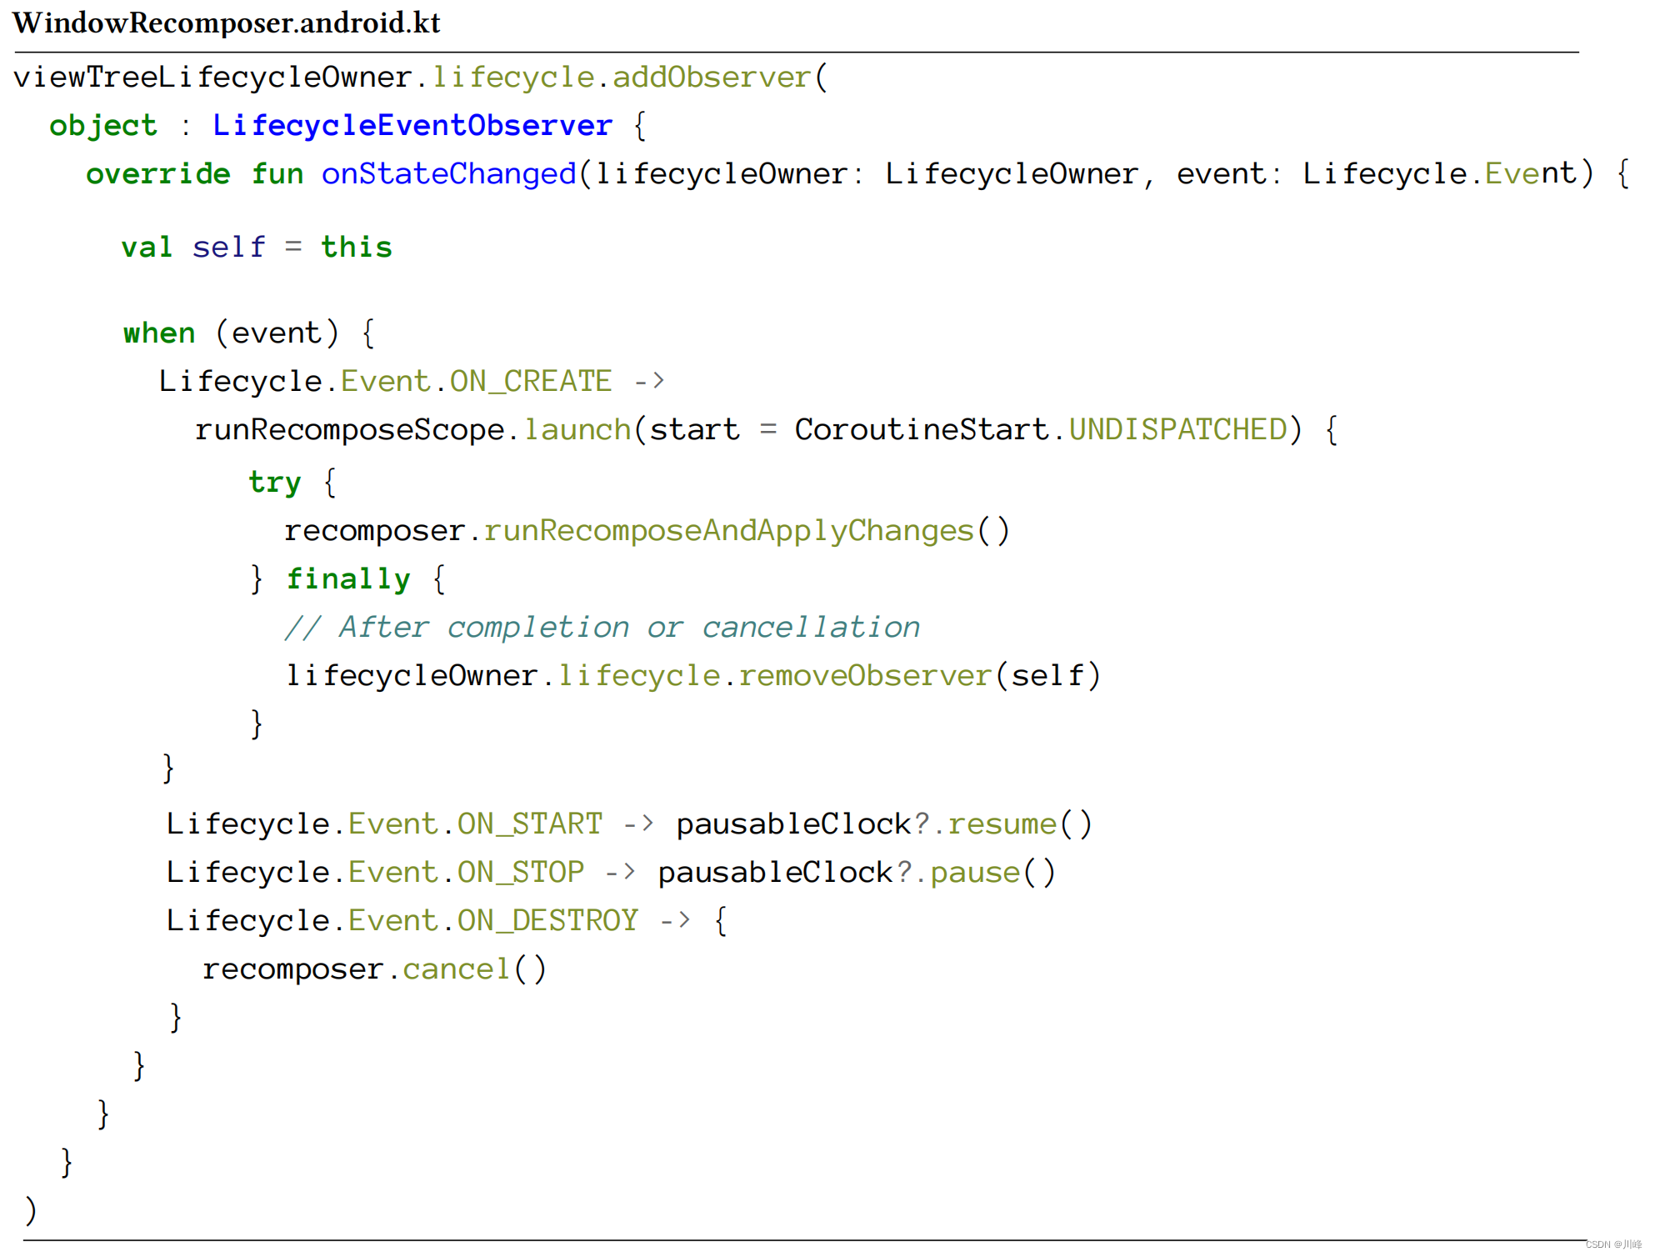Click the launch function call

[x=577, y=430]
